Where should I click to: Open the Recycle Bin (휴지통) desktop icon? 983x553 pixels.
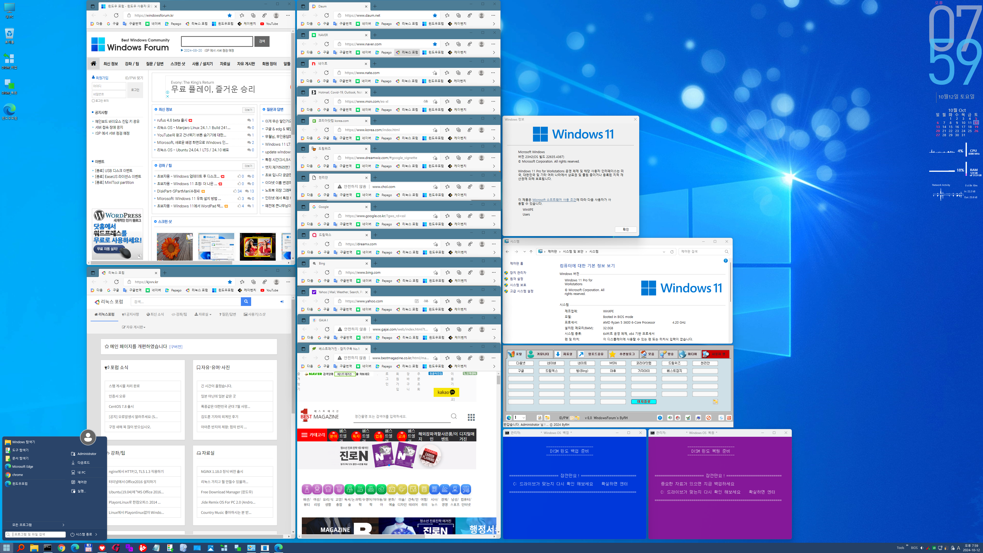[x=9, y=36]
